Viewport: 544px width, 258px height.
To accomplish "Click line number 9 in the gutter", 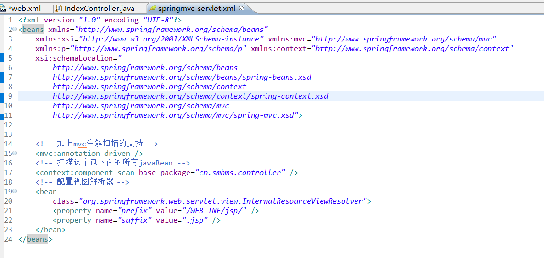I will (x=10, y=96).
